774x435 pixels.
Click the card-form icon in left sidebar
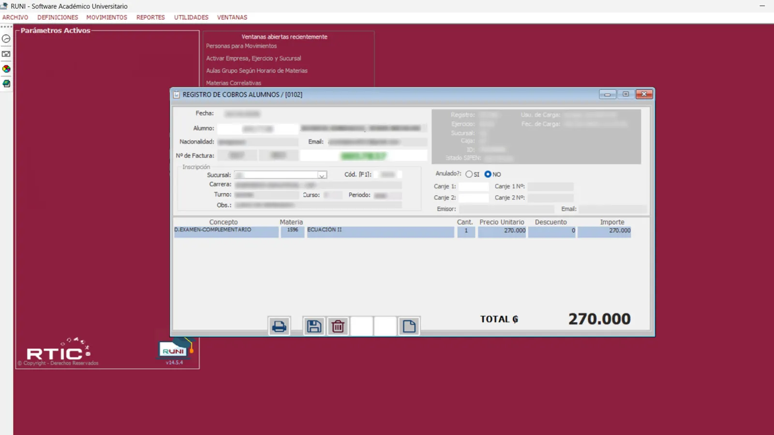pos(6,54)
